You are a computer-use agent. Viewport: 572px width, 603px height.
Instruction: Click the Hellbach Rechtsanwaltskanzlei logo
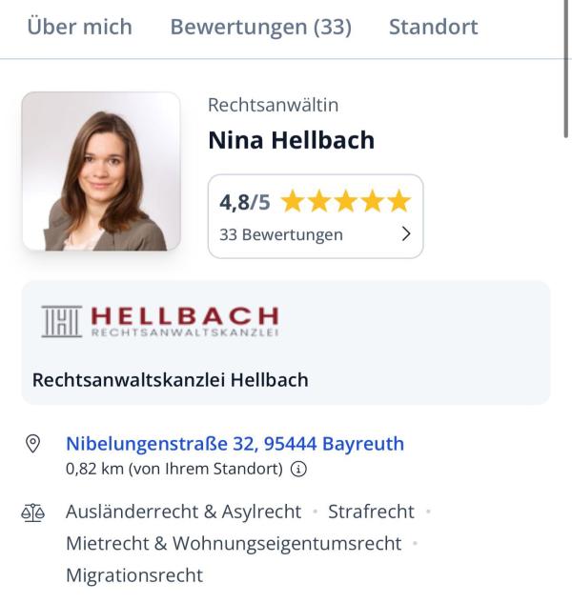(160, 322)
